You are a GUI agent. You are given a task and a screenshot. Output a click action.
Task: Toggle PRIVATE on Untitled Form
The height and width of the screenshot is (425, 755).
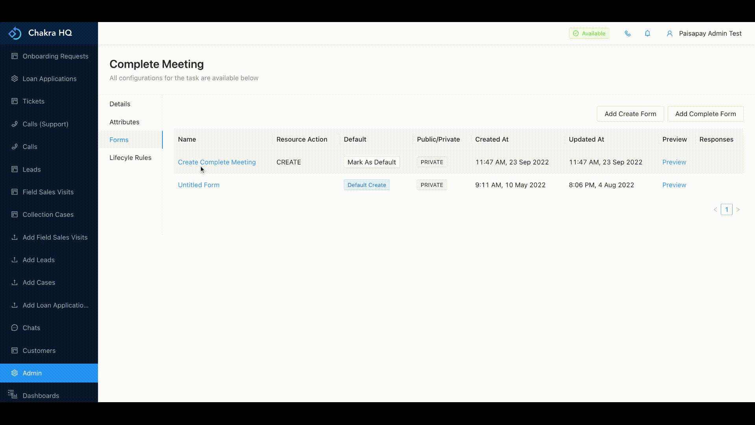431,185
